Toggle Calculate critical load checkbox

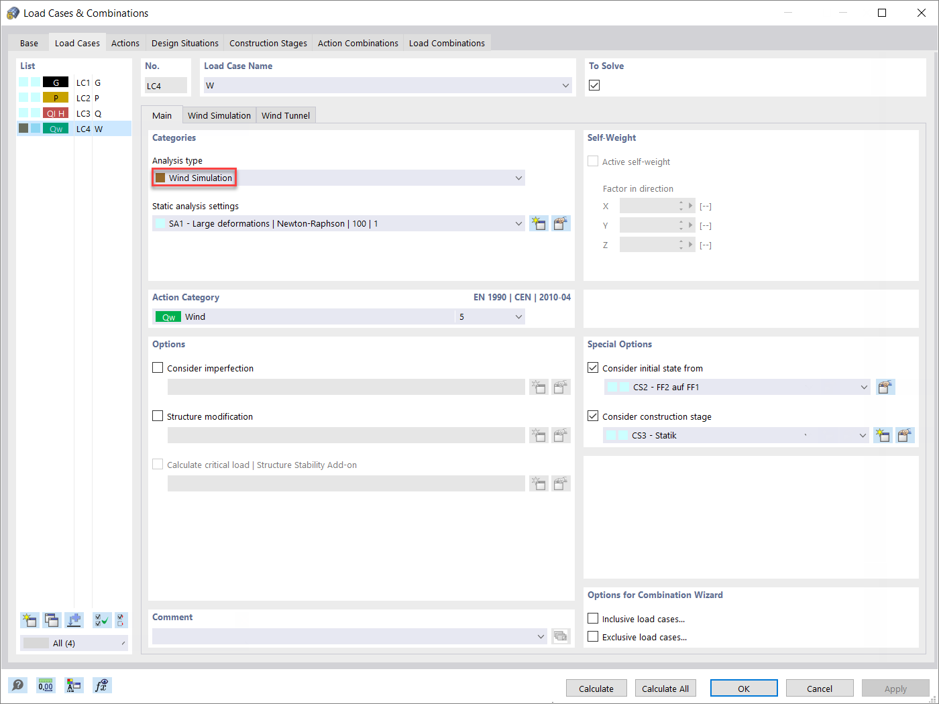tap(158, 464)
